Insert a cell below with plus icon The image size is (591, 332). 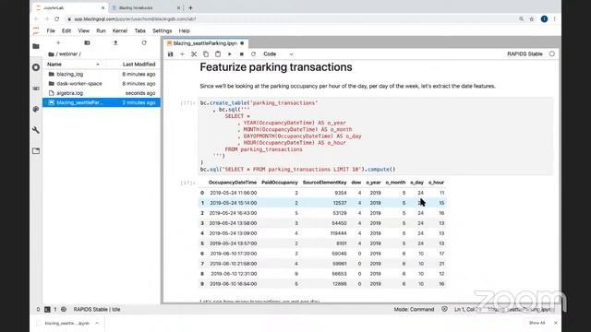pos(182,54)
